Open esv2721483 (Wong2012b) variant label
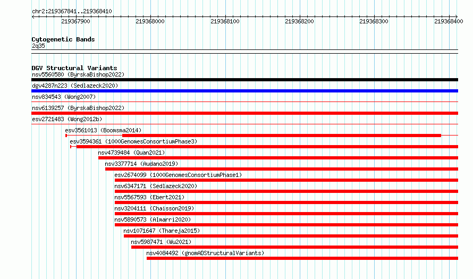Image resolution: width=473 pixels, height=279 pixels. click(x=67, y=119)
